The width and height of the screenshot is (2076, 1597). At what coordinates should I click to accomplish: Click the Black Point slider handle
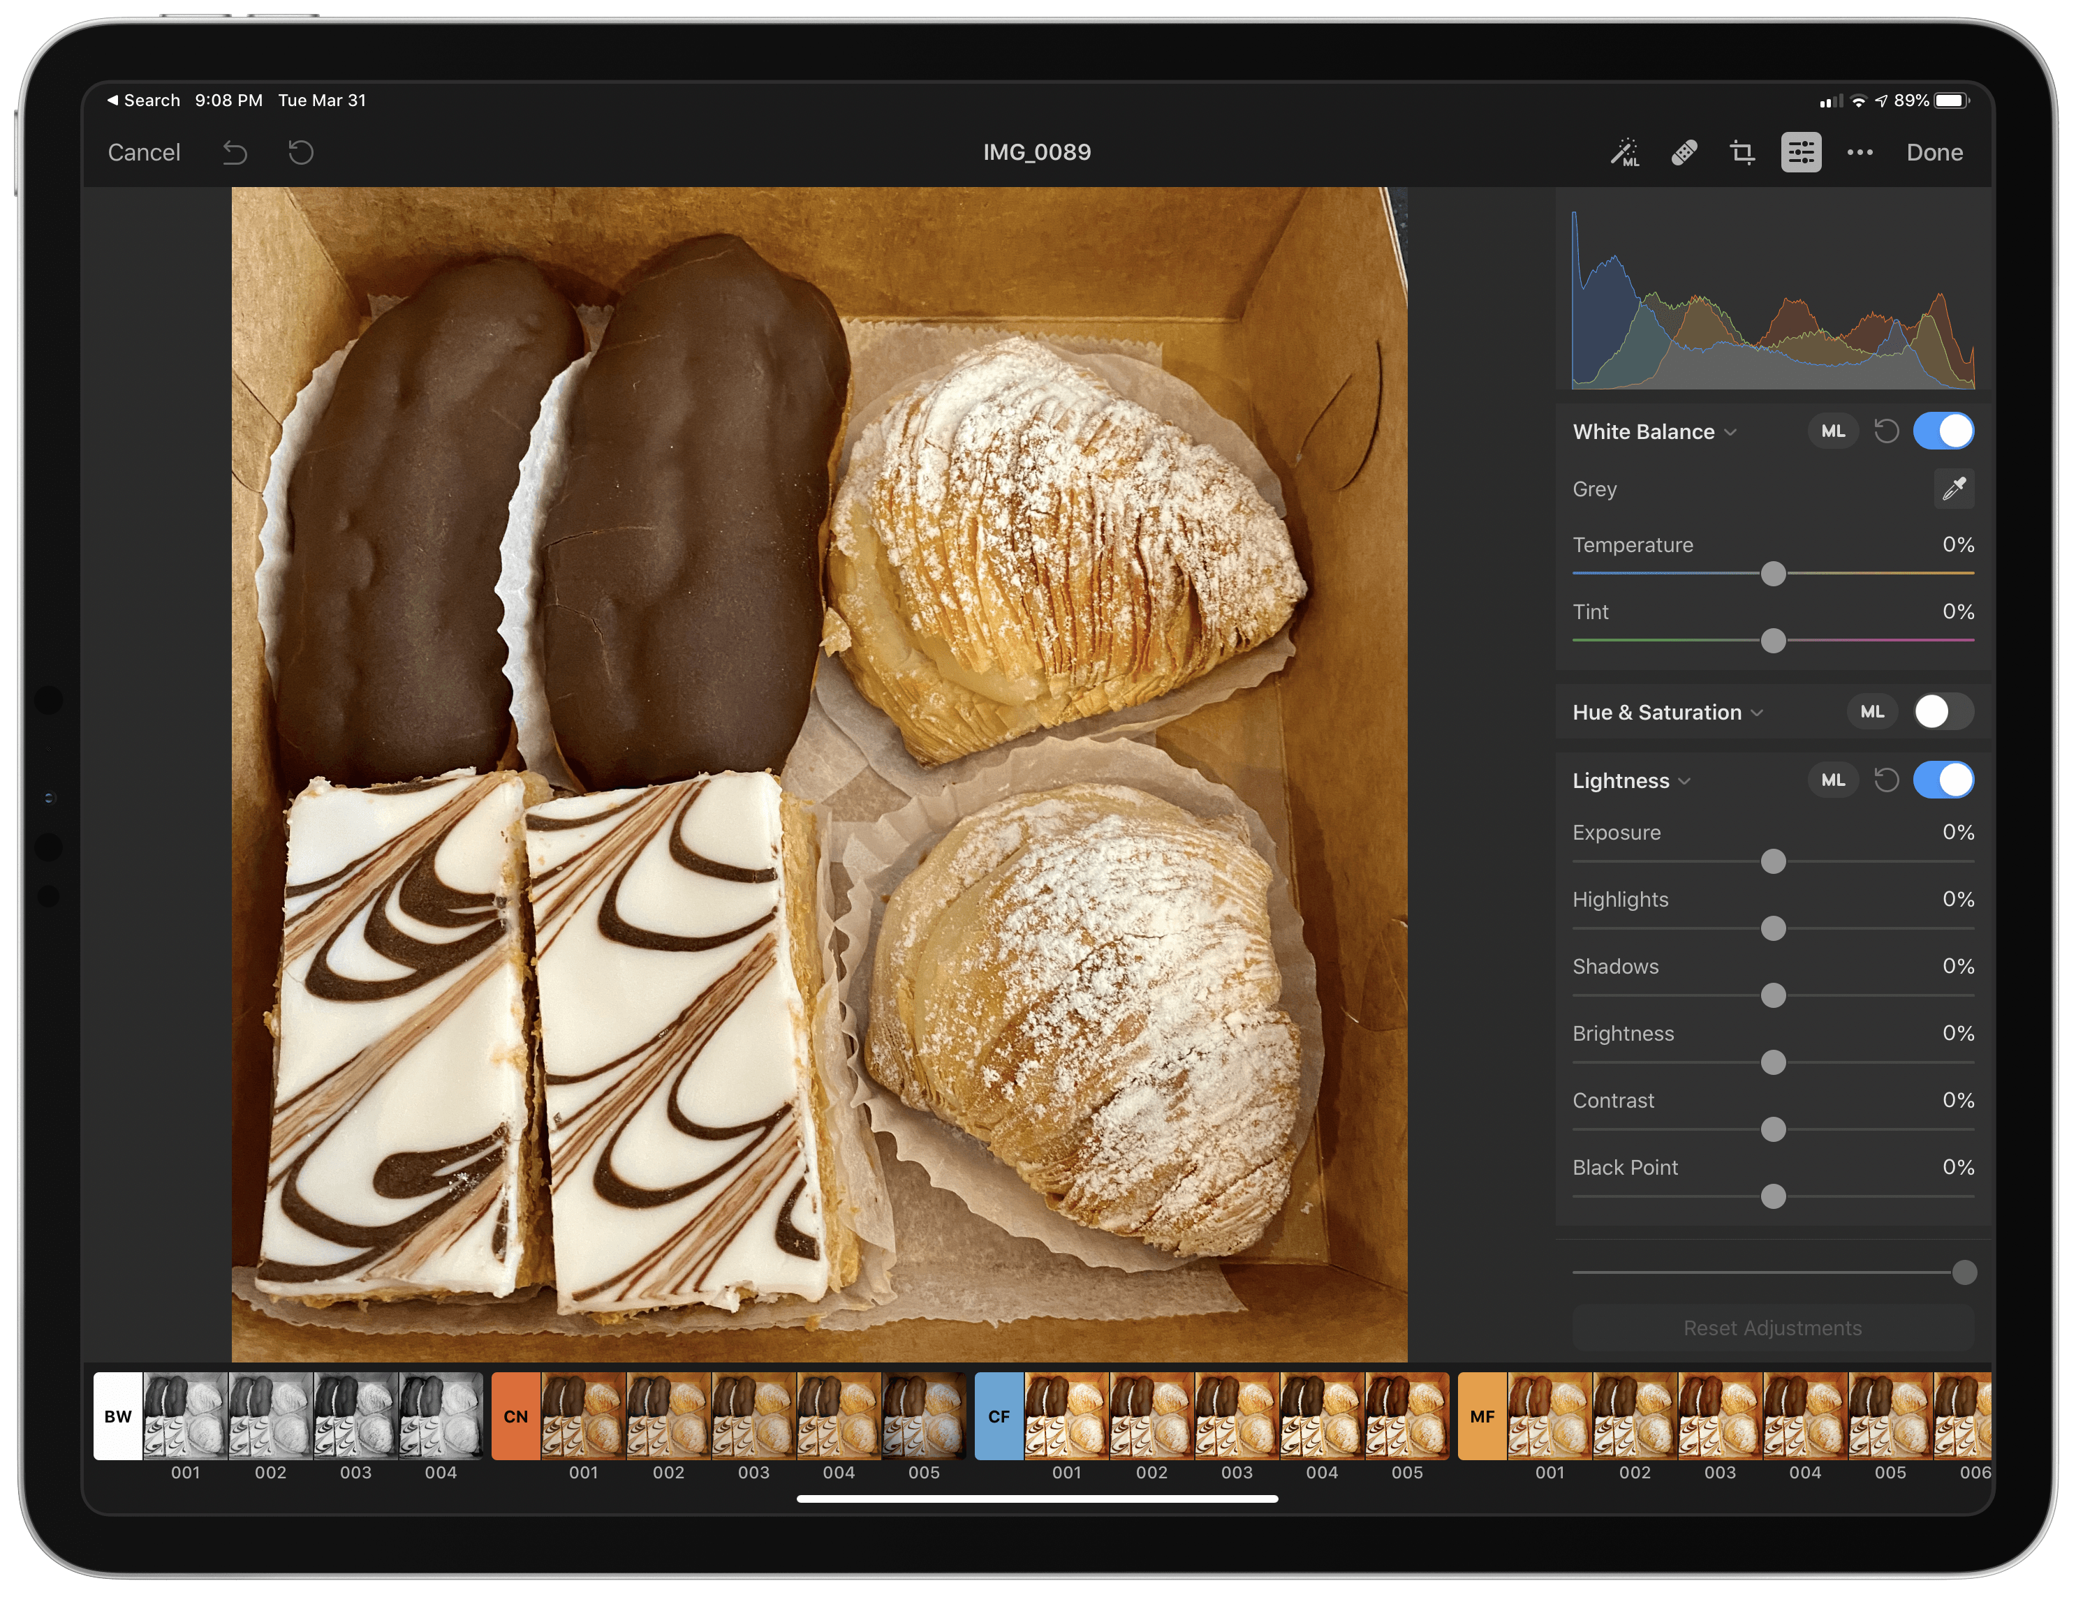pyautogui.click(x=1773, y=1196)
